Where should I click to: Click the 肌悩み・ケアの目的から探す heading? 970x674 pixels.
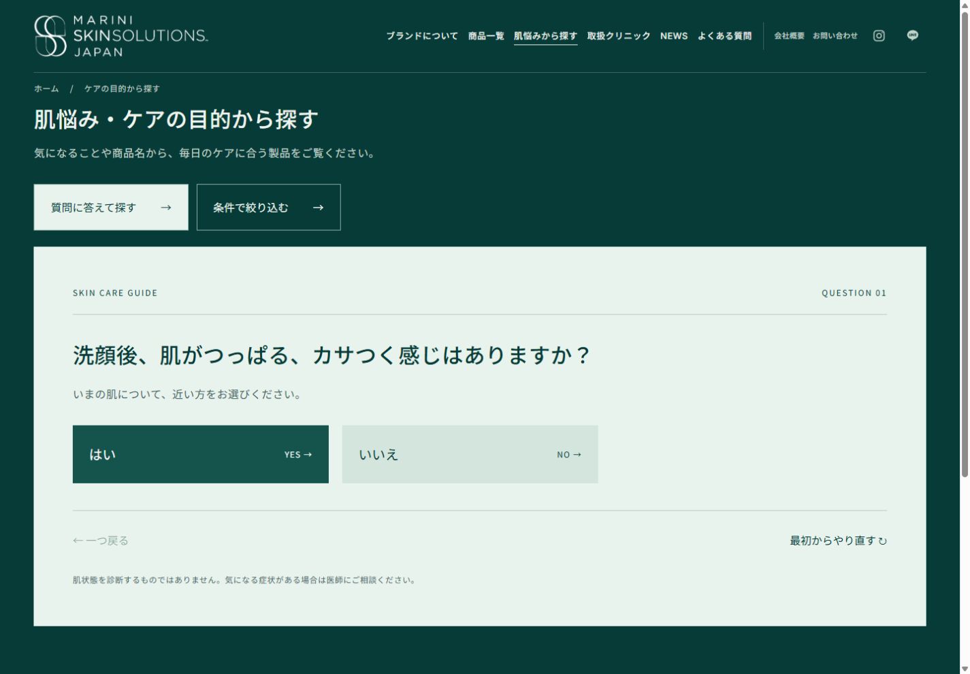[176, 119]
